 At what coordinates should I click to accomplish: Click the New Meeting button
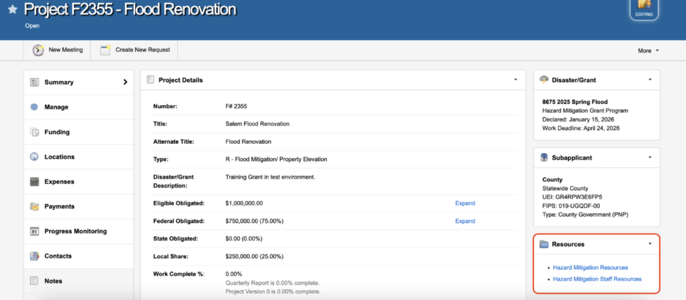(x=57, y=50)
